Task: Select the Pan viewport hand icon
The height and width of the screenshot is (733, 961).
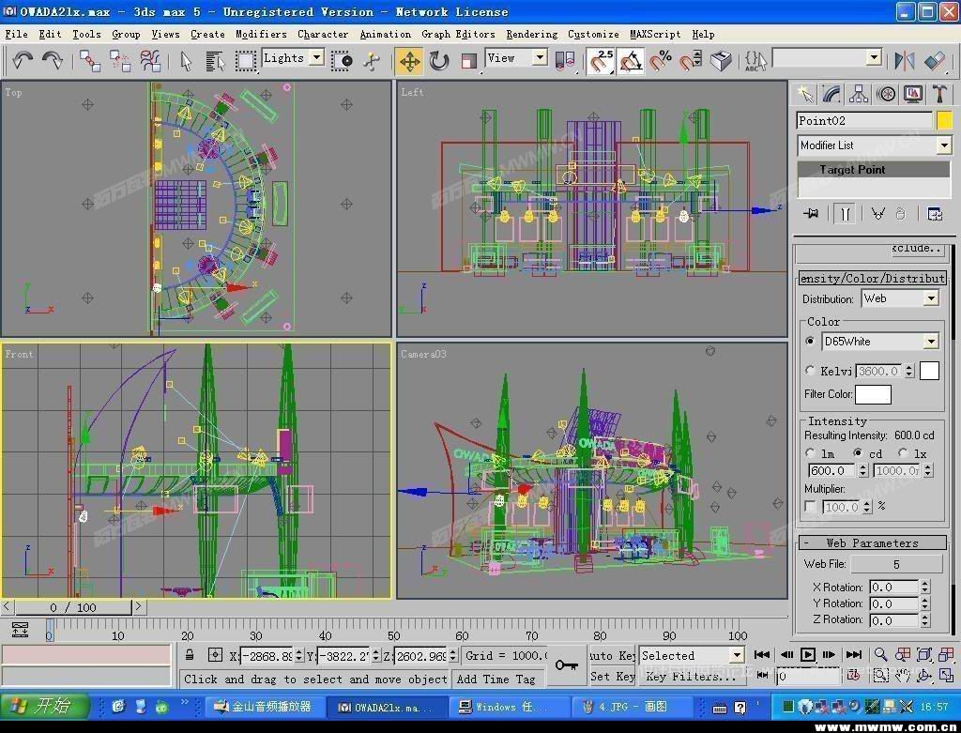Action: click(902, 676)
